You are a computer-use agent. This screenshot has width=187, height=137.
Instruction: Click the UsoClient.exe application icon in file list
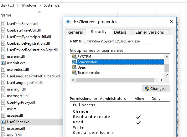pos(3,122)
